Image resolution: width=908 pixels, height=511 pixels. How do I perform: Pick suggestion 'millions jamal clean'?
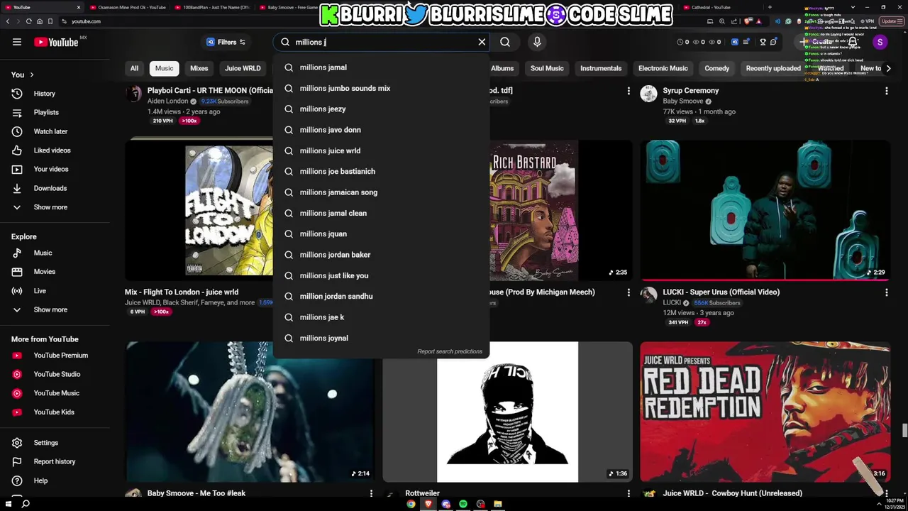(x=381, y=213)
